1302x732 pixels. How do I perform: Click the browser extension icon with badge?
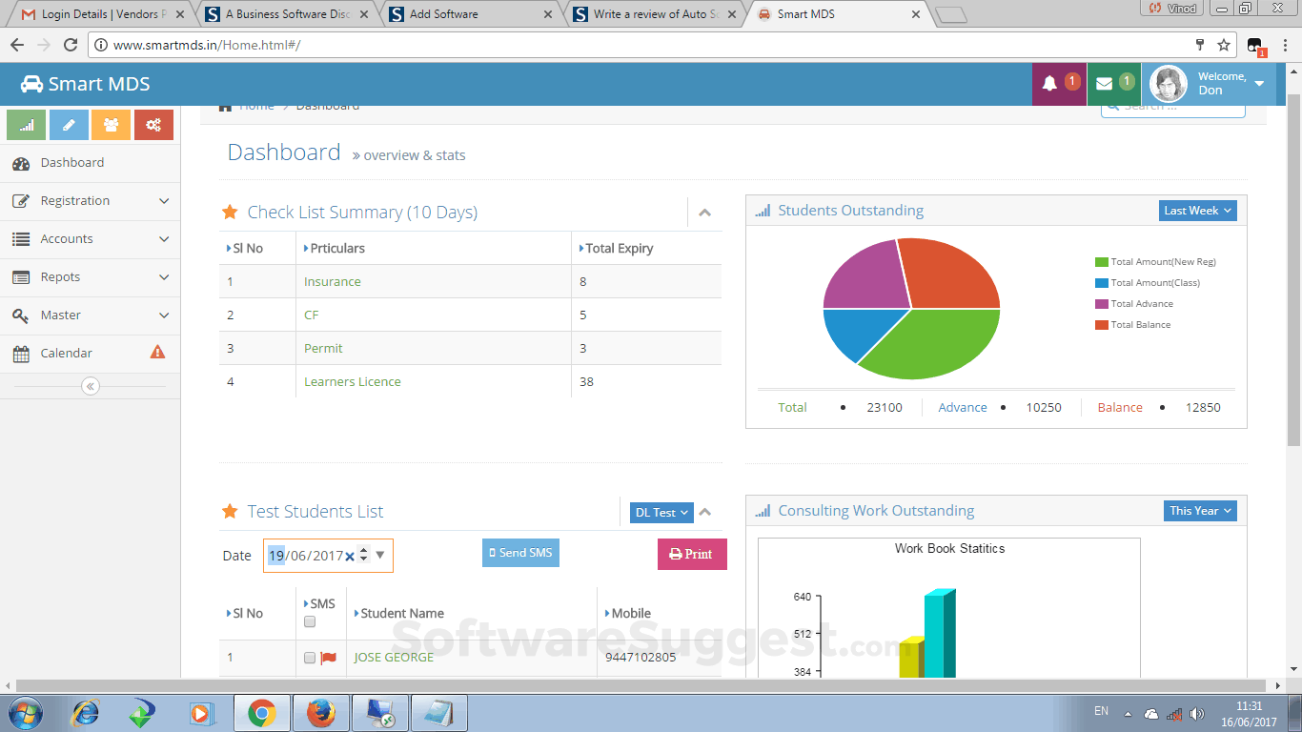(1255, 46)
